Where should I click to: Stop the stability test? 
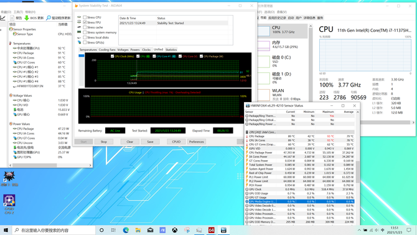tap(104, 141)
